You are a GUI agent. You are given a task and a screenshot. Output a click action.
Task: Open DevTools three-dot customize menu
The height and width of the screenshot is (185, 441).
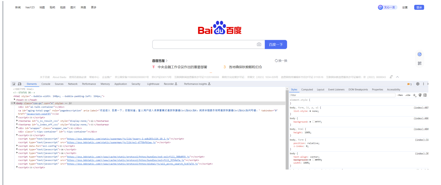(x=423, y=84)
